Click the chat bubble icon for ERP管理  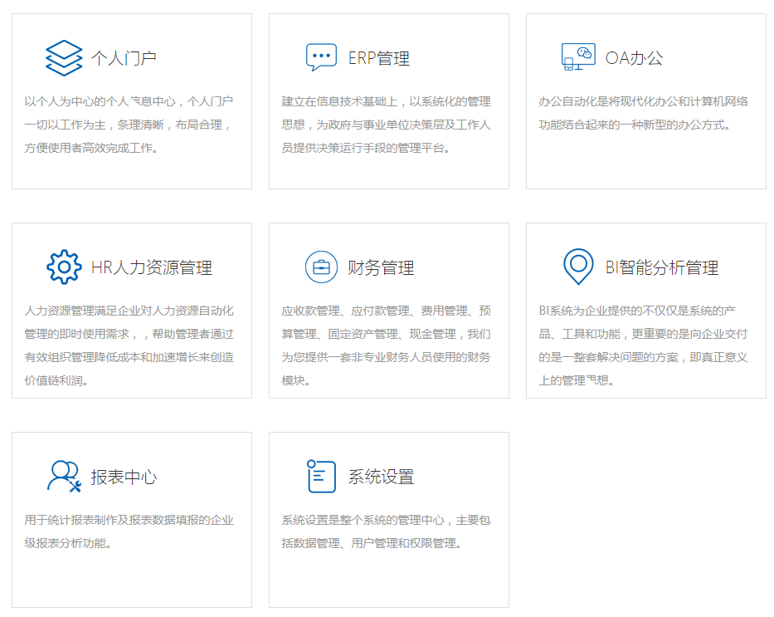tap(321, 58)
